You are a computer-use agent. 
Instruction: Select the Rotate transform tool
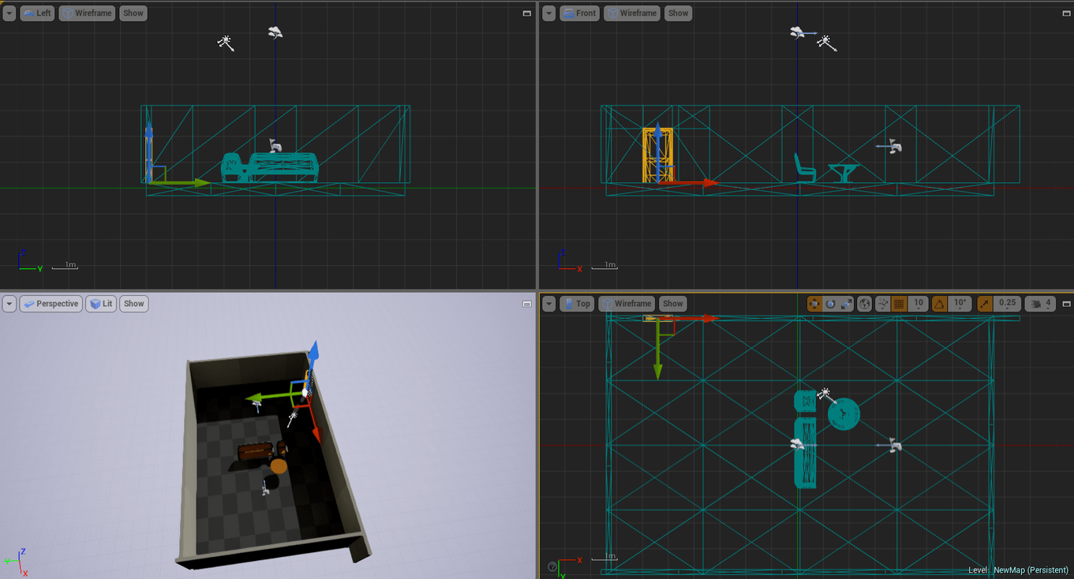point(830,304)
